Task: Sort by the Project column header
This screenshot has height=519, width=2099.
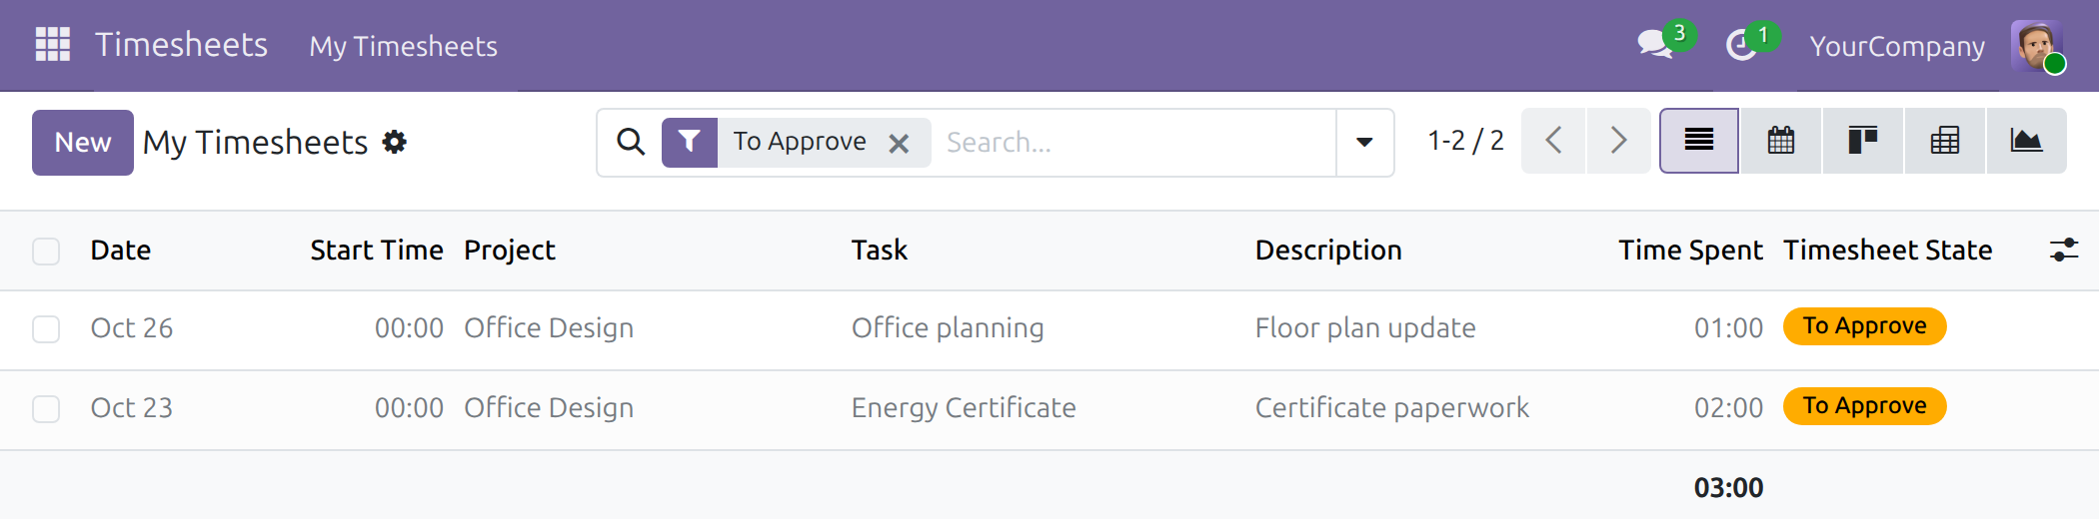Action: [509, 250]
